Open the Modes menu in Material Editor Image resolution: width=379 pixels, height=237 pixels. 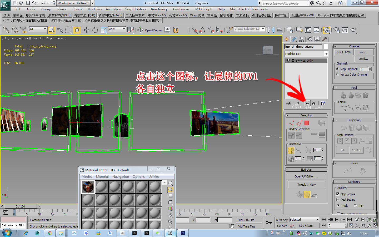[x=87, y=177]
